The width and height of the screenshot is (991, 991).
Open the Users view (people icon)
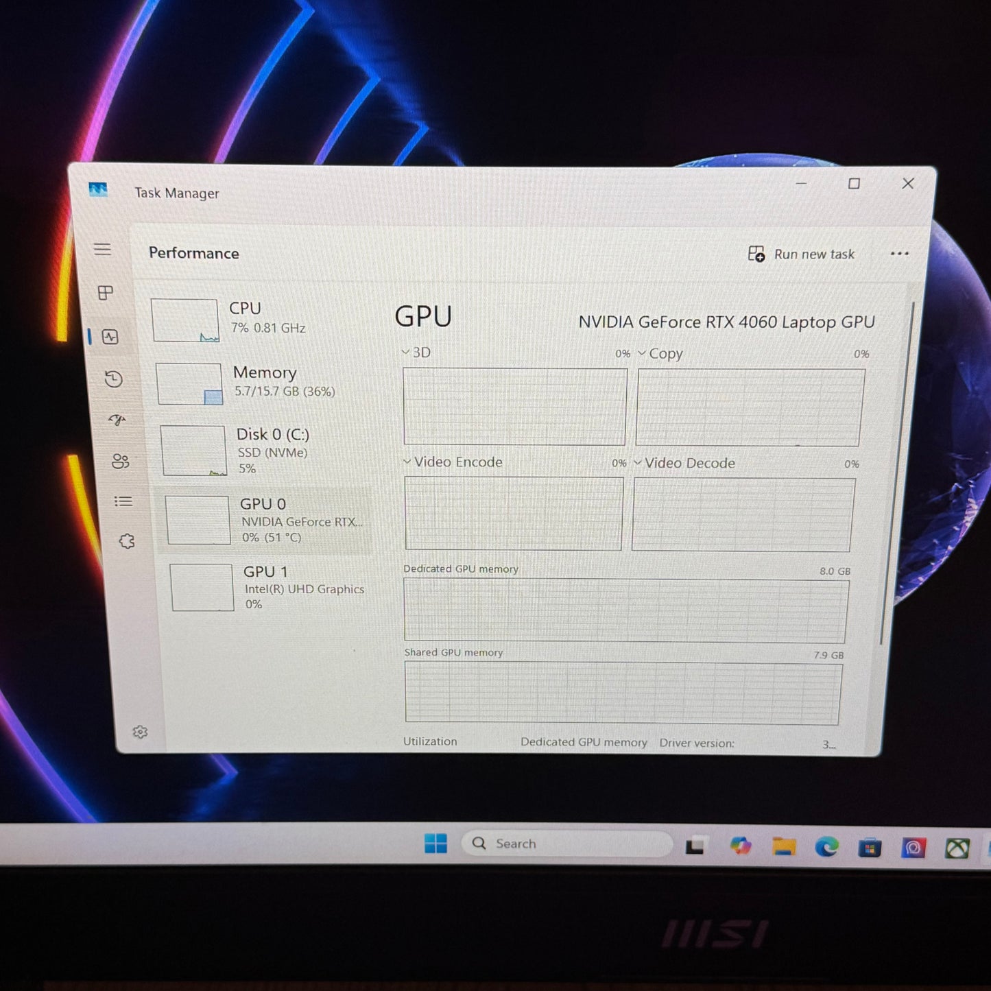pos(121,462)
